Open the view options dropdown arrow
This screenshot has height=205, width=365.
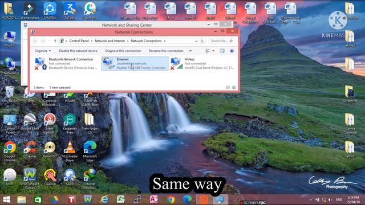coord(213,51)
